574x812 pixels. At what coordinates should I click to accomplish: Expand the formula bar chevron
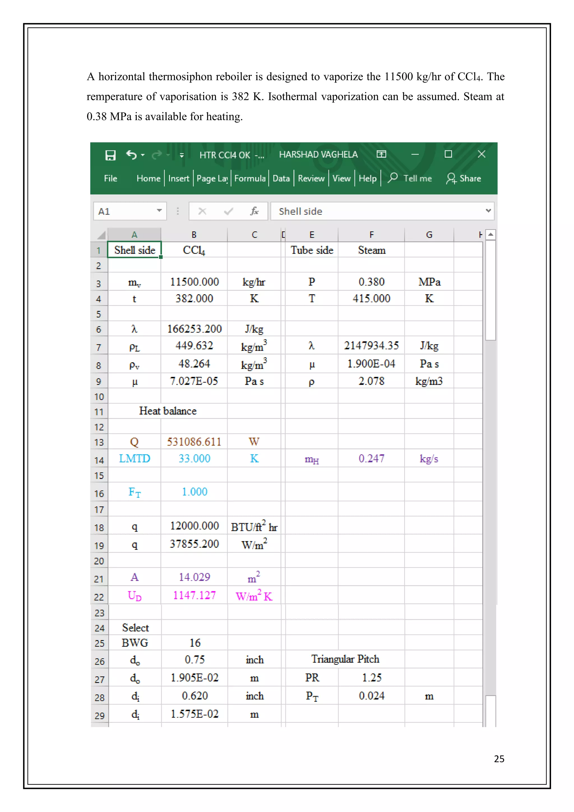(489, 211)
